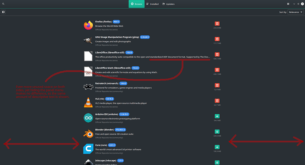Remove GIMP with the red trash button
The image size is (305, 165).
pyautogui.click(x=217, y=39)
